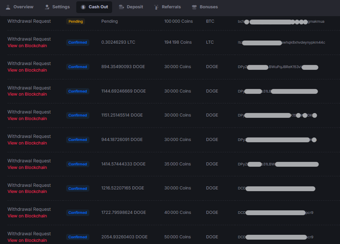
Task: Click the Bonuses gift icon
Action: 194,7
